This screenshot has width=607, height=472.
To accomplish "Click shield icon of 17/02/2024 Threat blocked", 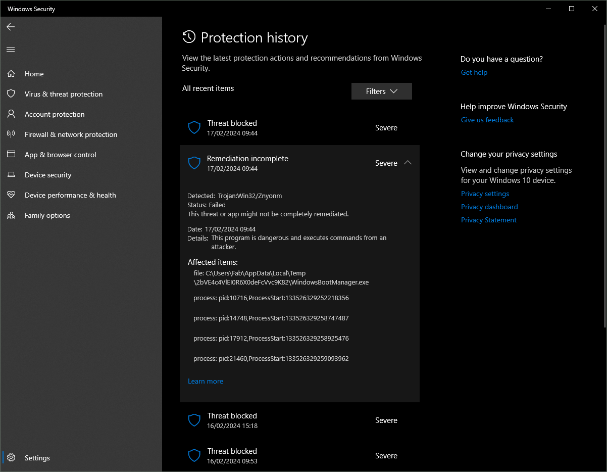I will (194, 128).
